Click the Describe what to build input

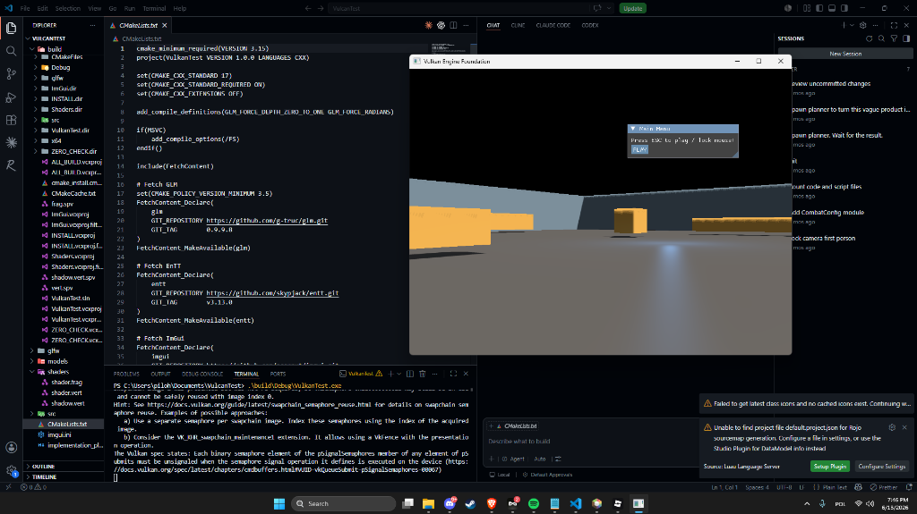[591, 441]
